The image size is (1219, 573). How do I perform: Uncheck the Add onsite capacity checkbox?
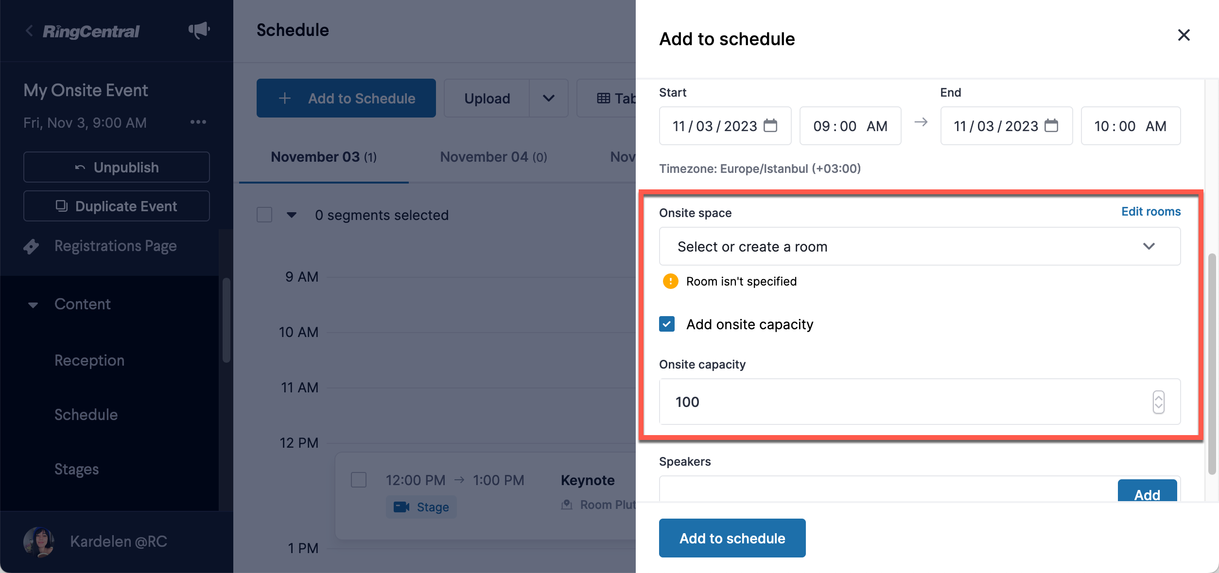[667, 324]
